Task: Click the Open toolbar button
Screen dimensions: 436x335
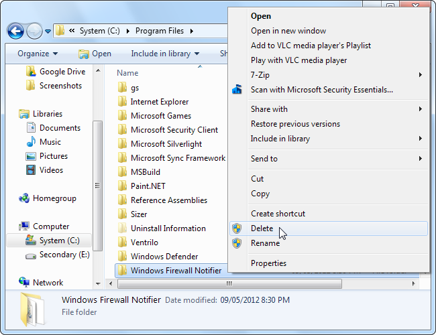Action: point(95,54)
